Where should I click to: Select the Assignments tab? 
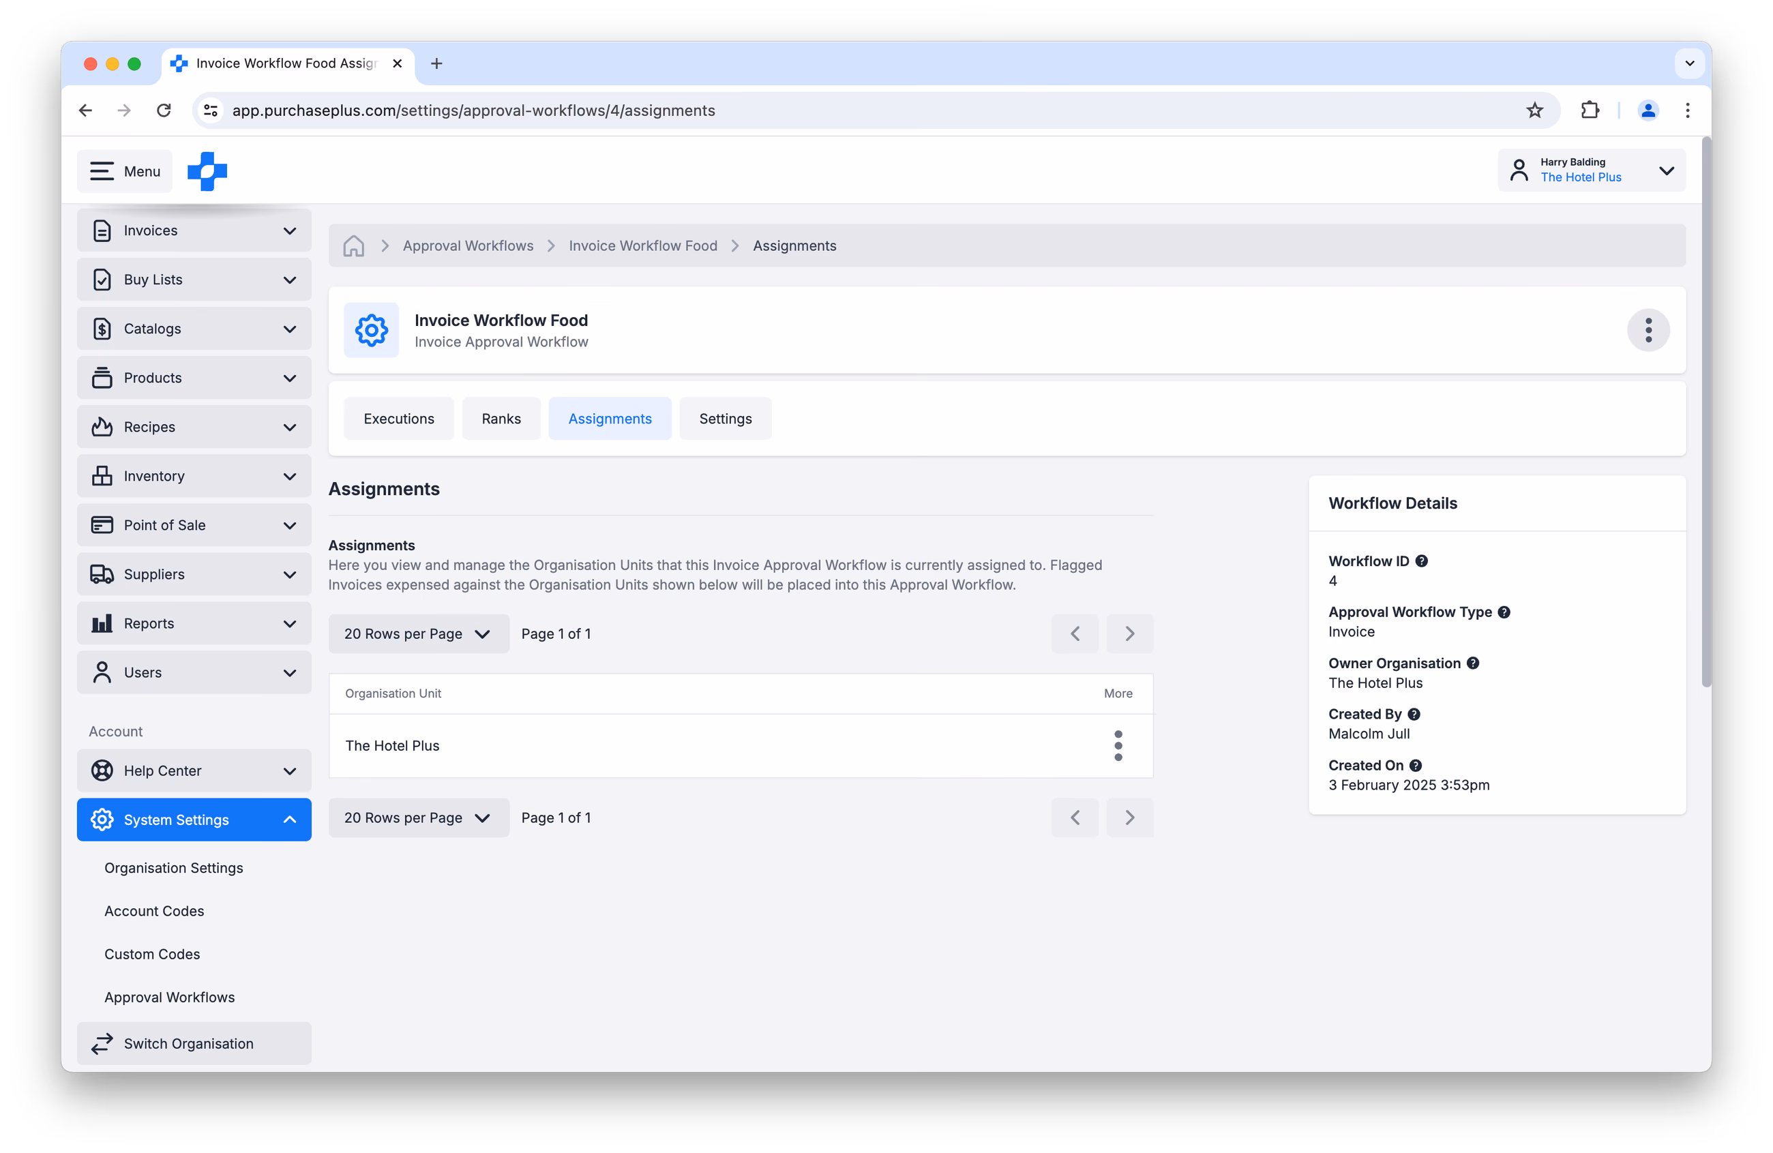(x=610, y=419)
